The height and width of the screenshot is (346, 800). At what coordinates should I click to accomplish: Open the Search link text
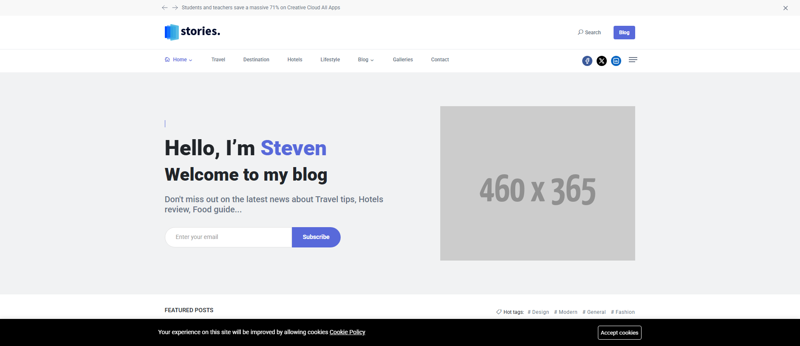pos(593,33)
